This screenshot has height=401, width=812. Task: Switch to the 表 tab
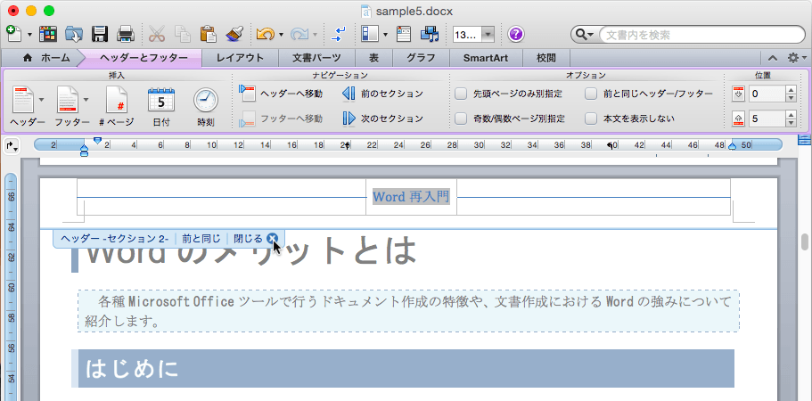pyautogui.click(x=373, y=58)
